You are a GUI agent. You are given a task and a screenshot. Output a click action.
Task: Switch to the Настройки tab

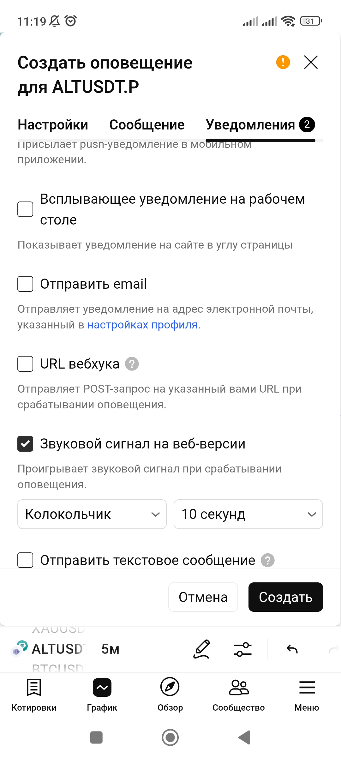tap(53, 124)
